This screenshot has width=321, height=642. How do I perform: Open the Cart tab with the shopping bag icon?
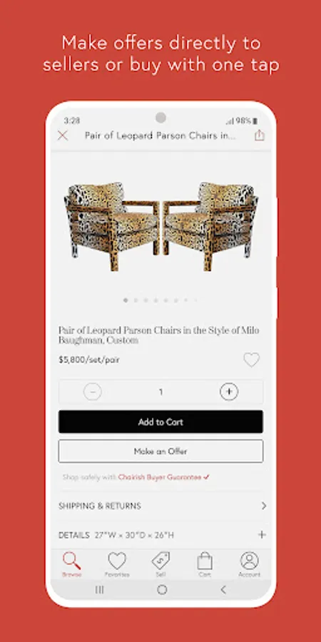click(205, 564)
